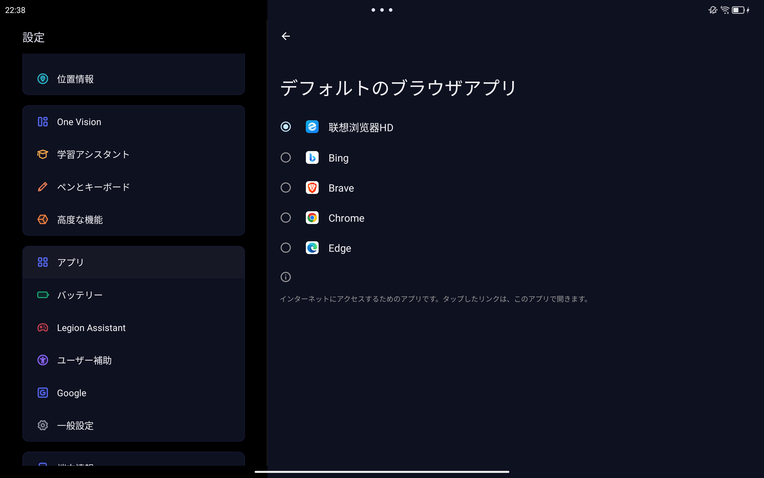Click the Brave lion app icon

(312, 188)
